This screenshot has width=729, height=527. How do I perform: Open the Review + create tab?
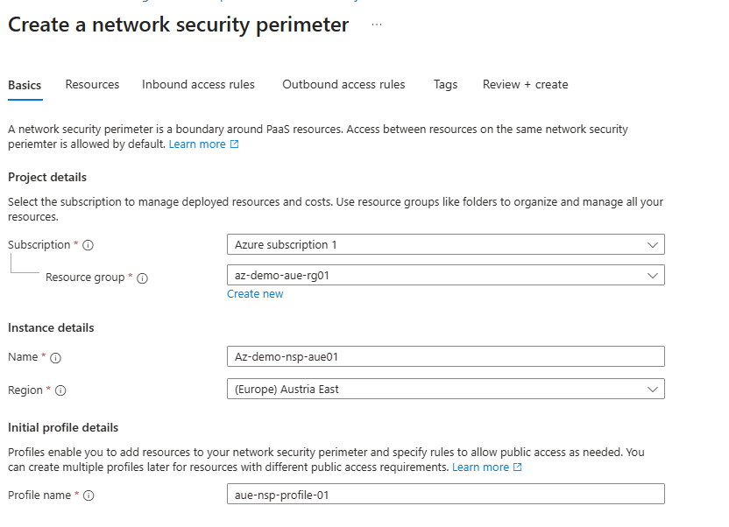pyautogui.click(x=525, y=85)
